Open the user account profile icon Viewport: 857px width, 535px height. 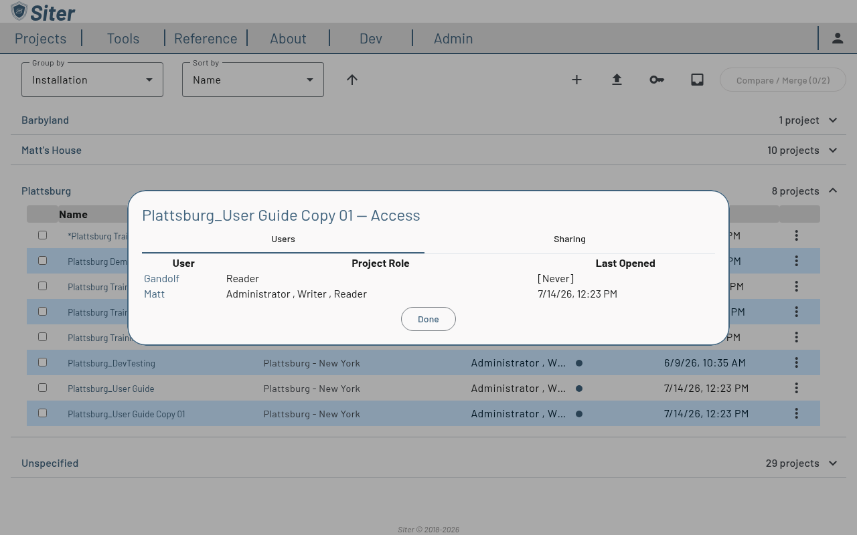click(838, 38)
